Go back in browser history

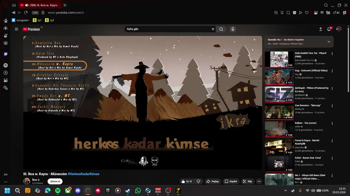click(13, 13)
